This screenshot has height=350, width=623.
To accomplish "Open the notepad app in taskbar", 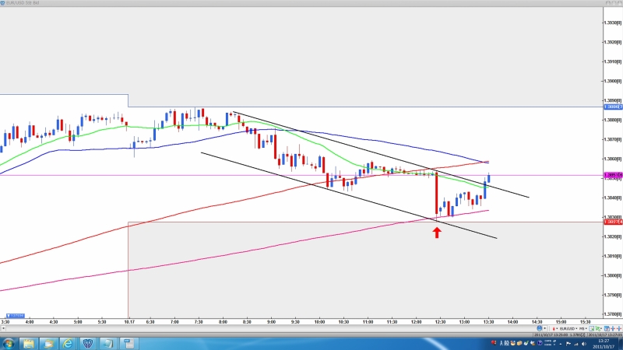I will coord(107,344).
